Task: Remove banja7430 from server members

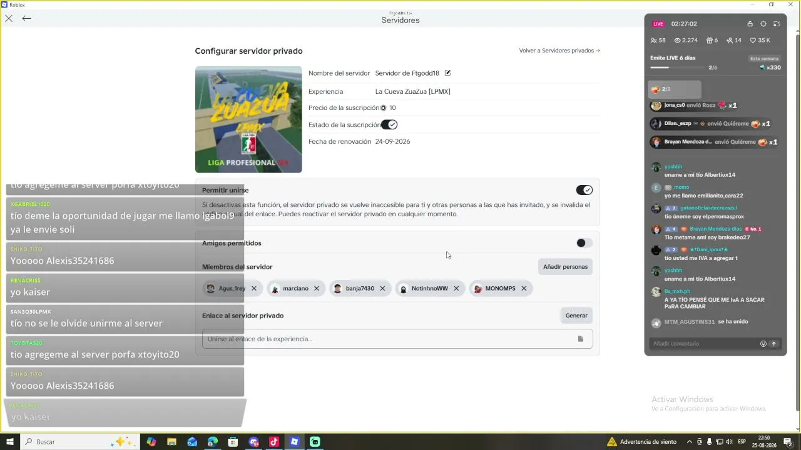Action: [382, 288]
